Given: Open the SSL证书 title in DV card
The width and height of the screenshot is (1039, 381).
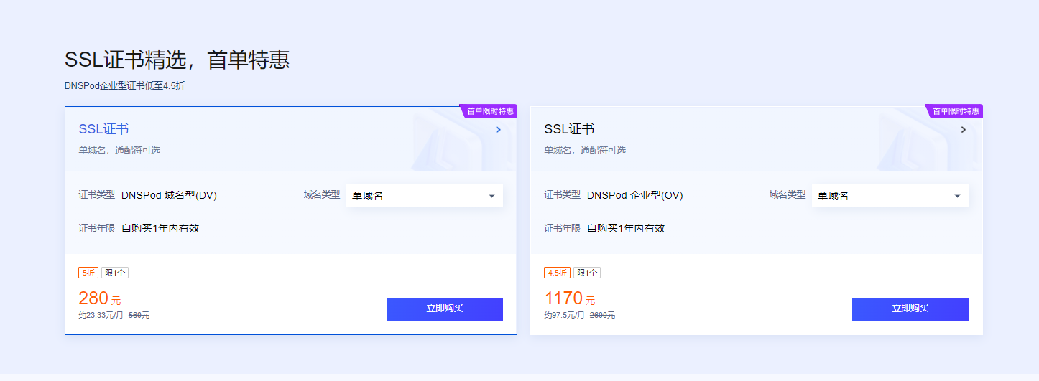Looking at the screenshot, I should pyautogui.click(x=103, y=129).
